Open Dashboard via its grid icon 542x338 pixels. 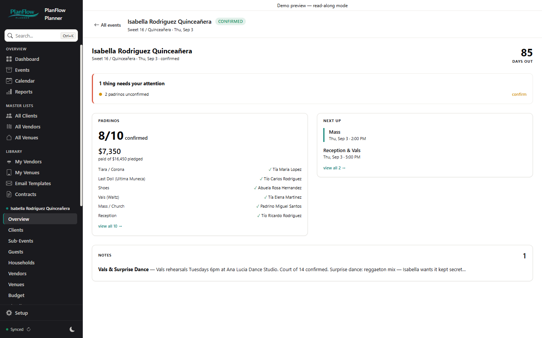9,59
